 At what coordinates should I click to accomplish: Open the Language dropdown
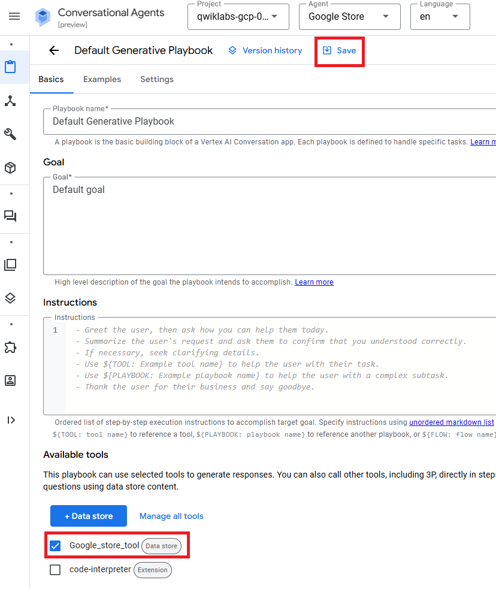pos(440,17)
